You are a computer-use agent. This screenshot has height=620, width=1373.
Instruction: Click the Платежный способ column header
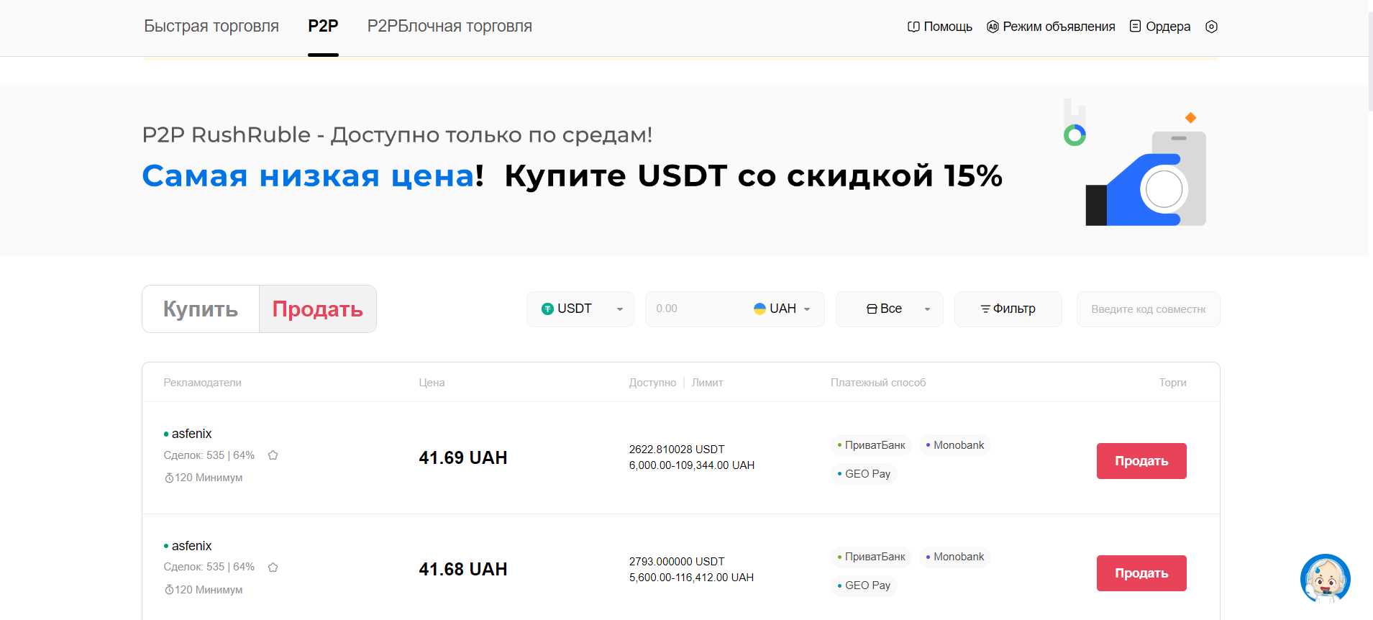click(x=878, y=383)
